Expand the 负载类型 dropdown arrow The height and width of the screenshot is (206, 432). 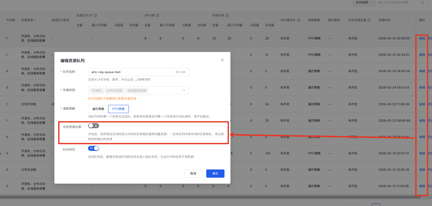[x=184, y=90]
